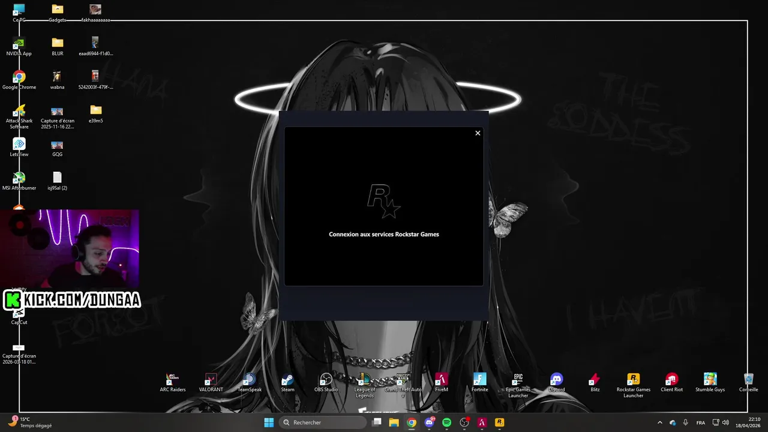Launch Fortnite desktop shortcut
The width and height of the screenshot is (768, 432).
tap(480, 383)
